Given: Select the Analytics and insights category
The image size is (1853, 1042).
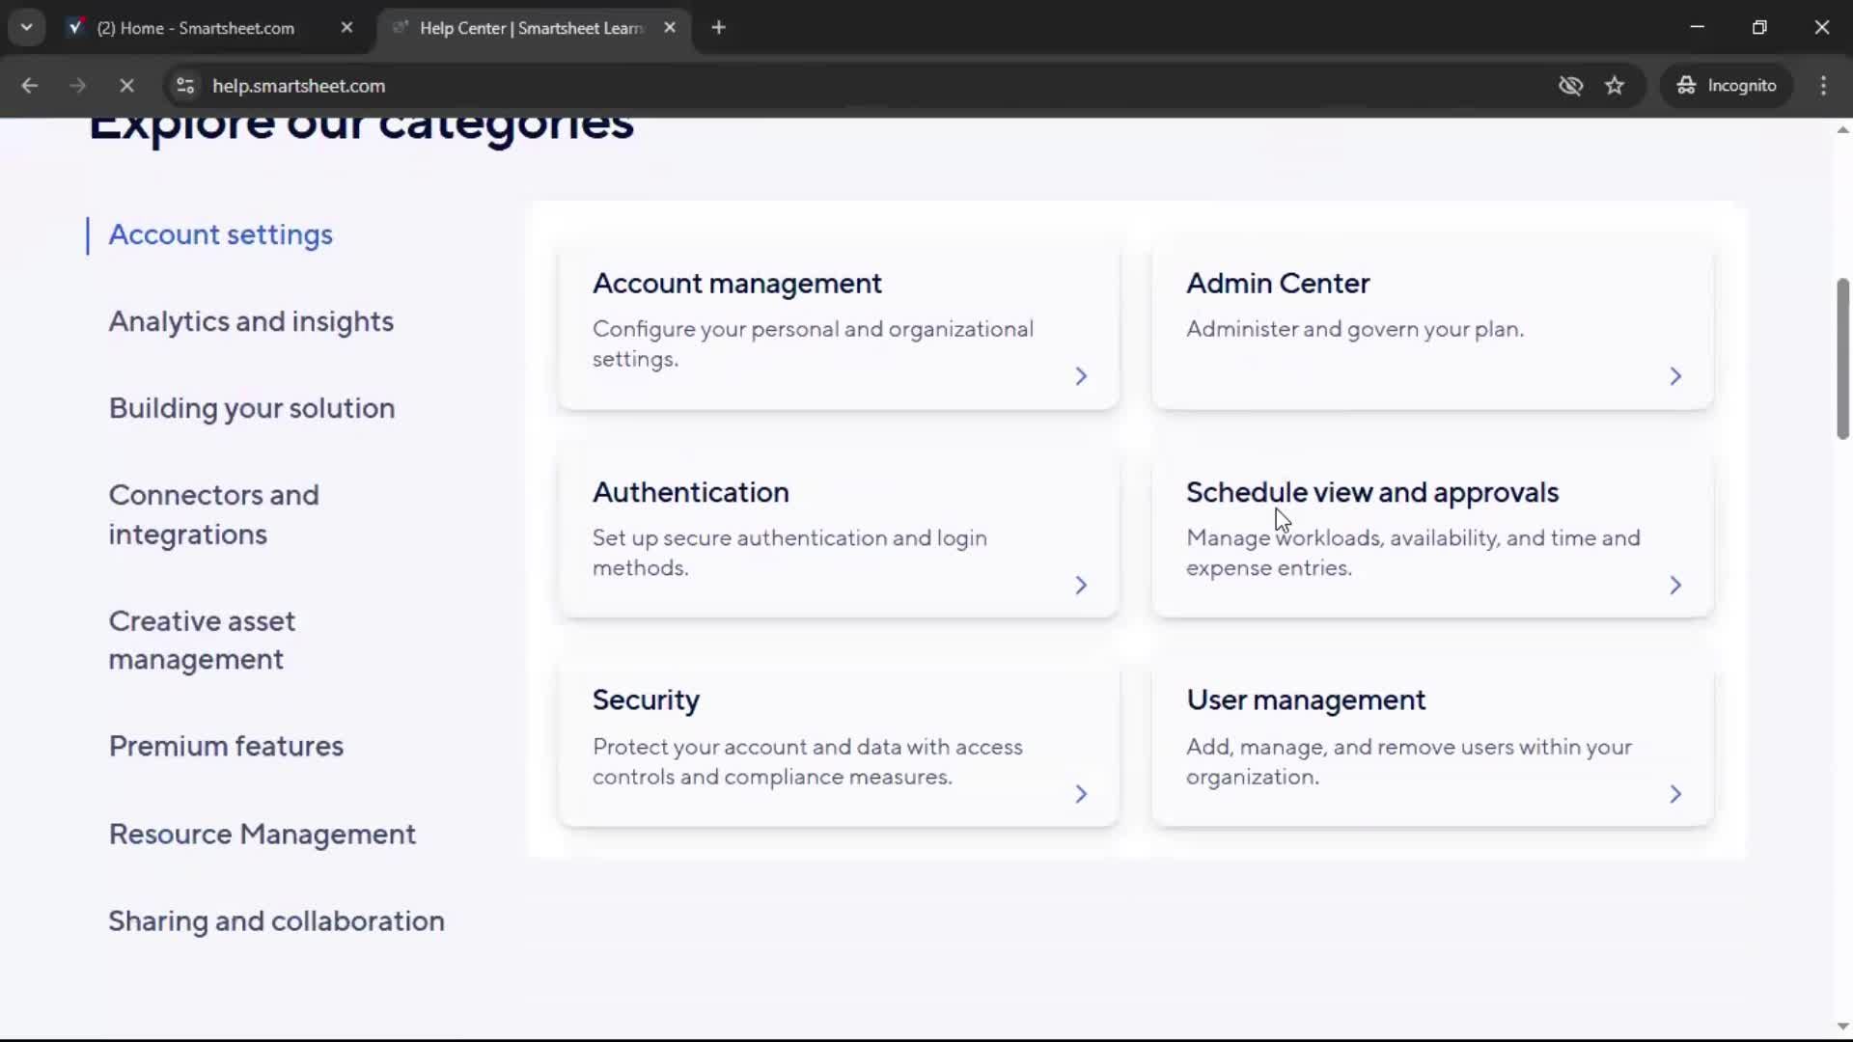Looking at the screenshot, I should click(x=251, y=321).
